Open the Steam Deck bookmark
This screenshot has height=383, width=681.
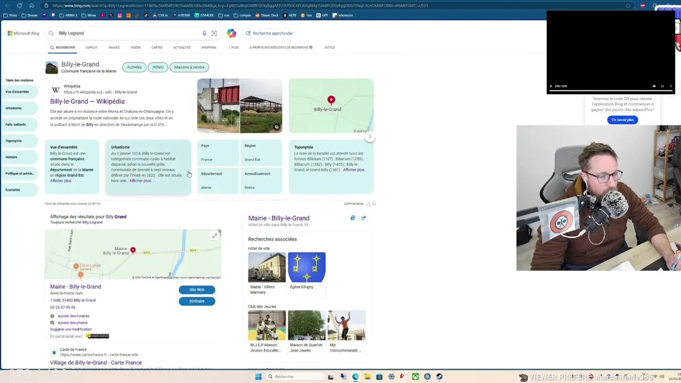[267, 15]
